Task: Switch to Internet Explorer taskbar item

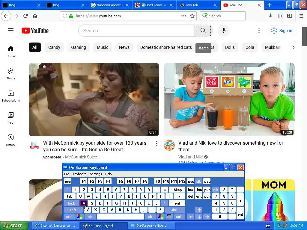Action: click(x=56, y=226)
